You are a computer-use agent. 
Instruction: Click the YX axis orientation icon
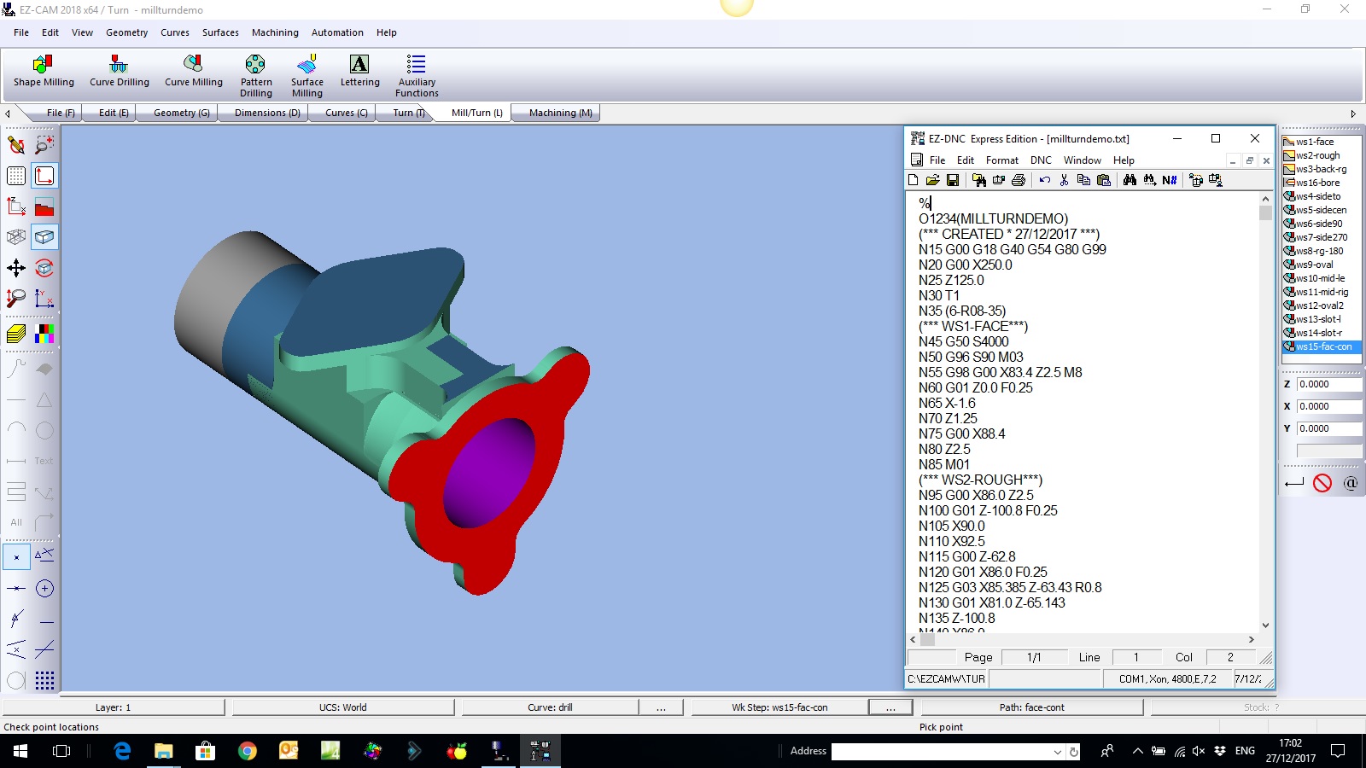point(44,298)
